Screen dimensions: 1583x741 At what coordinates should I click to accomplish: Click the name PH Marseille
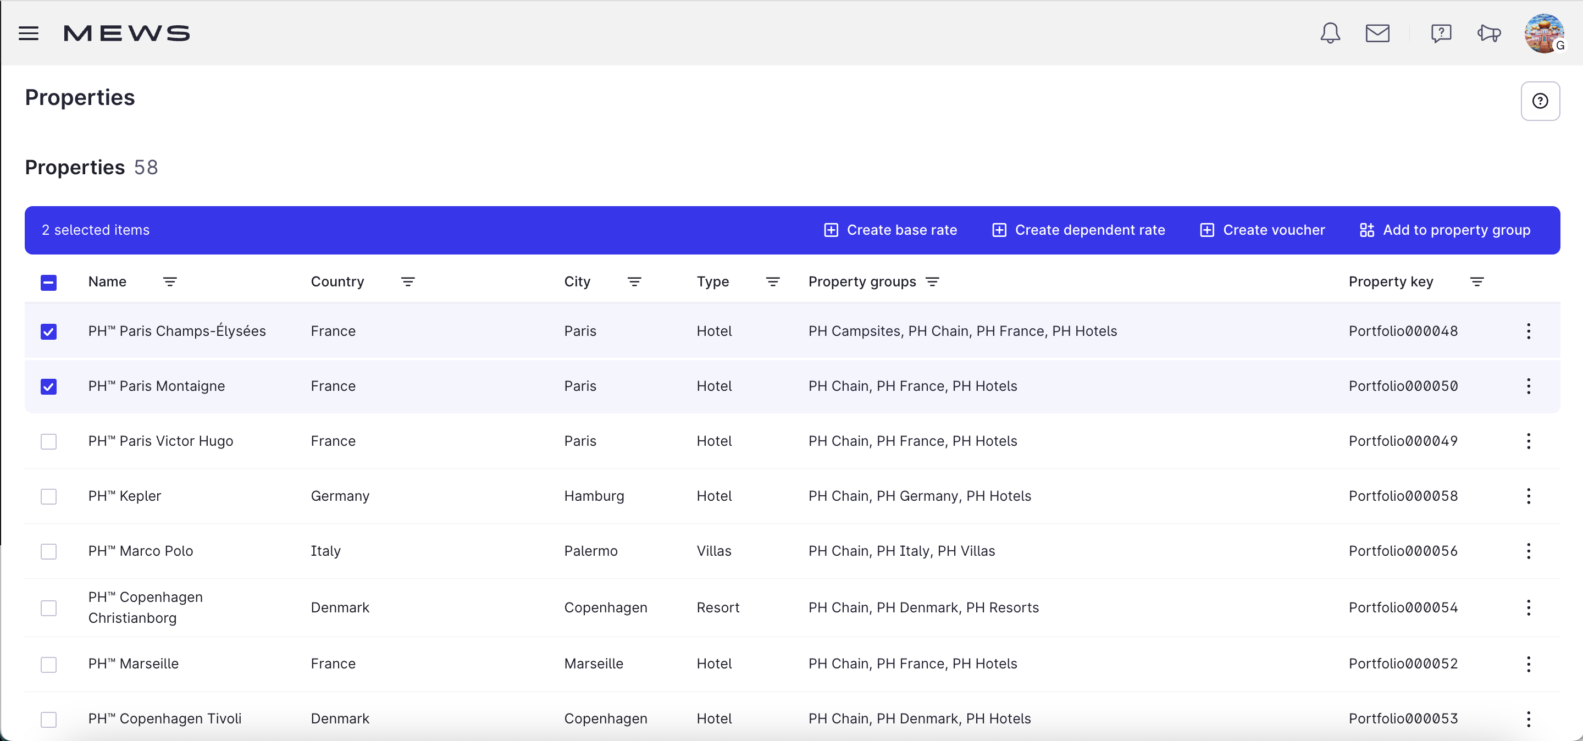coord(134,663)
